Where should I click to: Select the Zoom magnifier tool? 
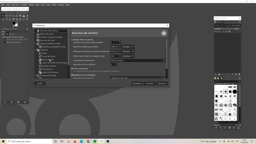pos(27,19)
